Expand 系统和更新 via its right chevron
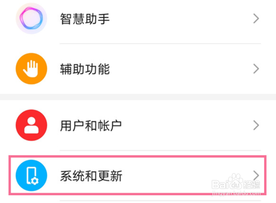The image size is (276, 203). pyautogui.click(x=256, y=176)
